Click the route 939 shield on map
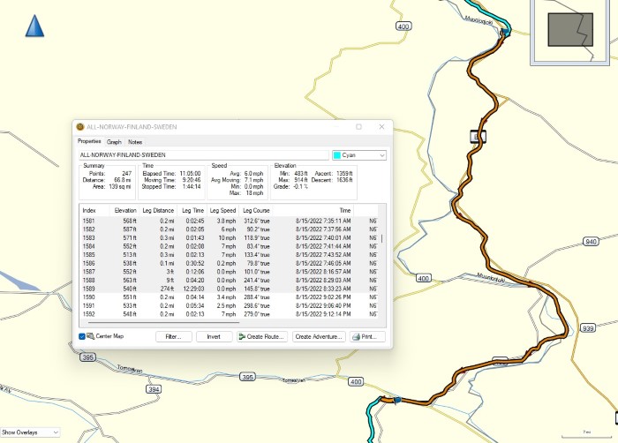 588,328
